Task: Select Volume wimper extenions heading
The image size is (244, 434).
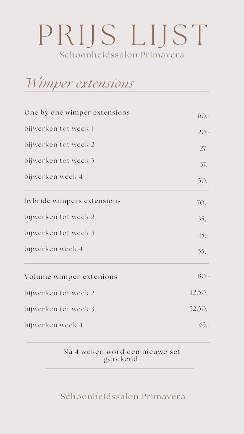Action: tap(71, 277)
